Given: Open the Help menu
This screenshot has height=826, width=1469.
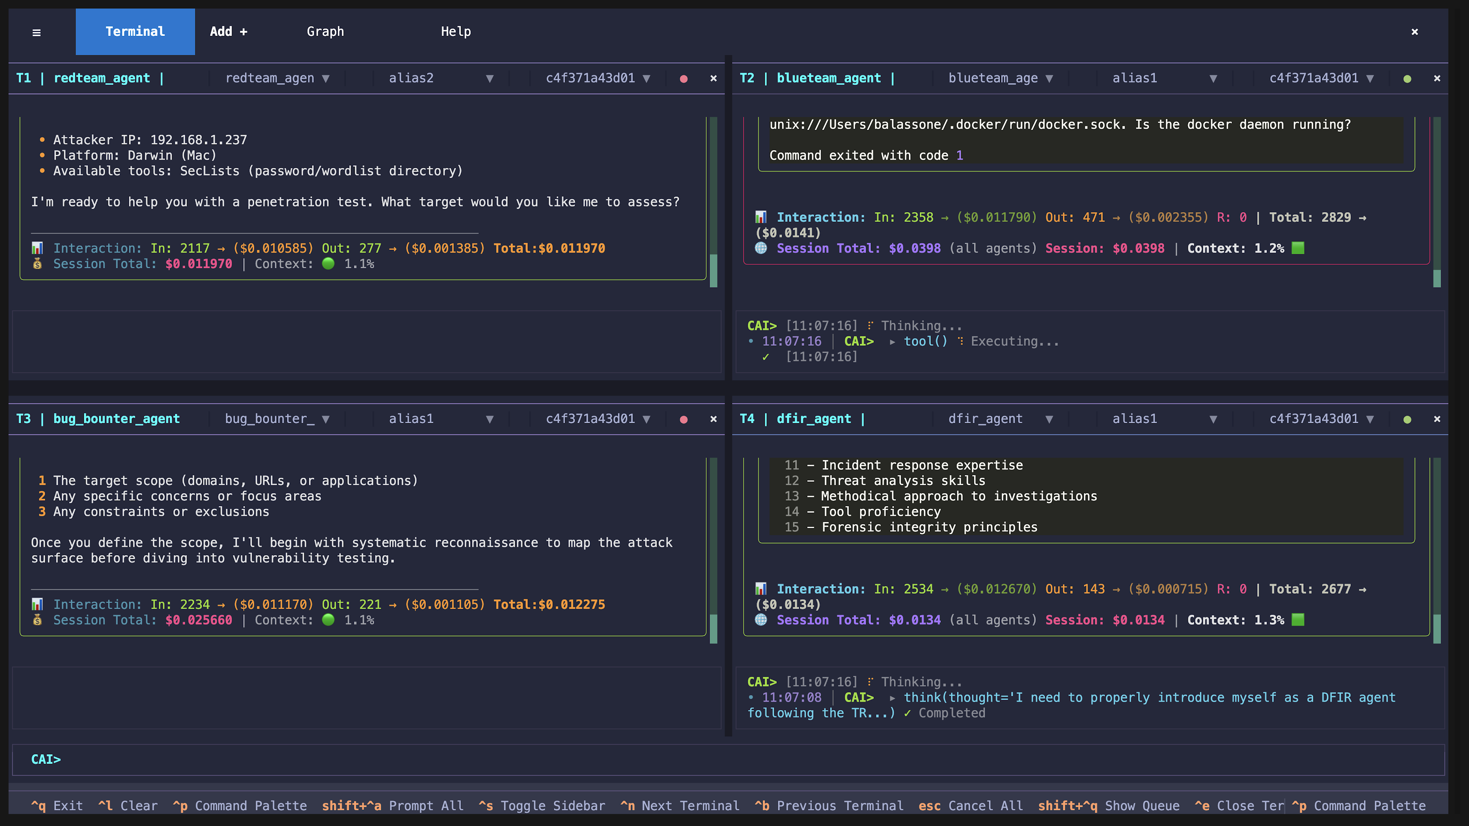Looking at the screenshot, I should tap(456, 31).
